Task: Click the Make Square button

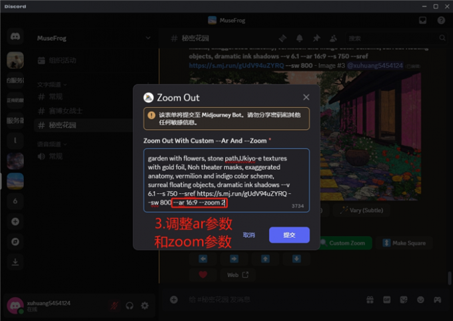Action: (x=404, y=243)
